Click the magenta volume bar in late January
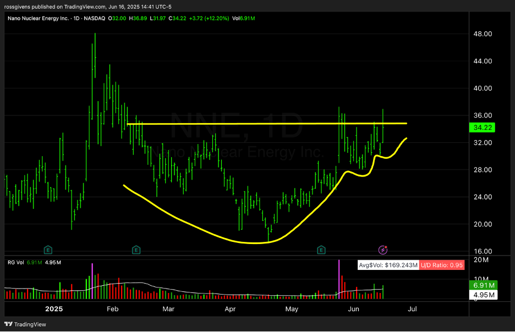The width and height of the screenshot is (515, 332). coord(92,281)
